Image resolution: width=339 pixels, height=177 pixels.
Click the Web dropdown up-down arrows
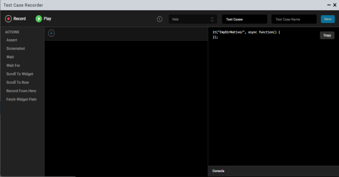212,19
